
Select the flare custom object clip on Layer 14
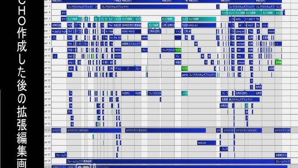[x=202, y=75]
